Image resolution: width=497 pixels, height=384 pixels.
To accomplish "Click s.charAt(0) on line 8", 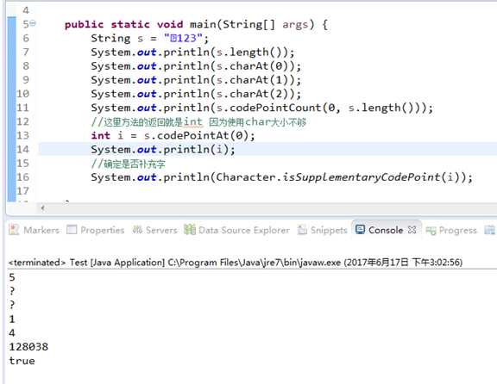I will pyautogui.click(x=251, y=66).
